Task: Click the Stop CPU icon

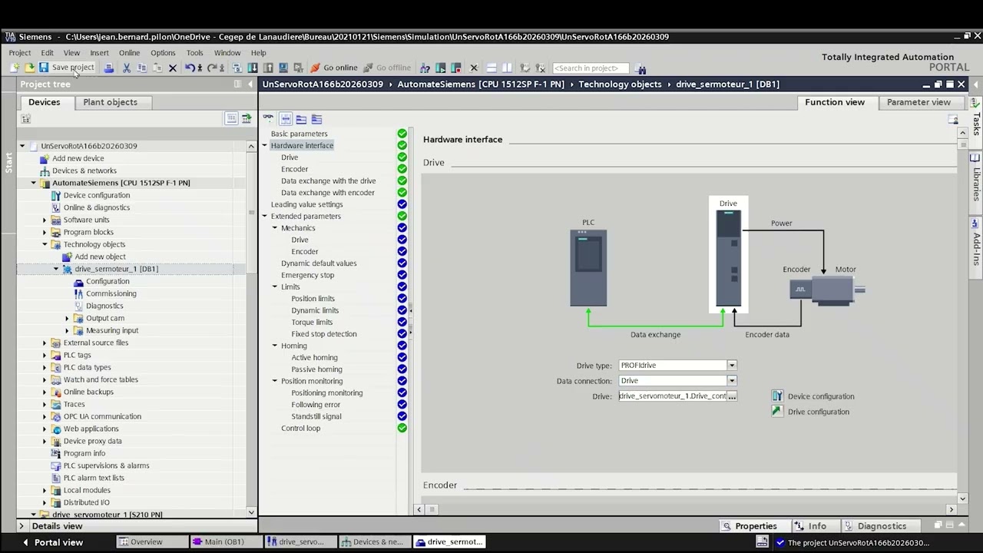Action: 456,68
